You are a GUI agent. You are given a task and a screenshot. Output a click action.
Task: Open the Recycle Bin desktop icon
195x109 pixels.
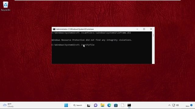5,6
